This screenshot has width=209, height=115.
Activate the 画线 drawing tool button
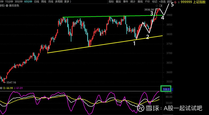click(x=140, y=2)
